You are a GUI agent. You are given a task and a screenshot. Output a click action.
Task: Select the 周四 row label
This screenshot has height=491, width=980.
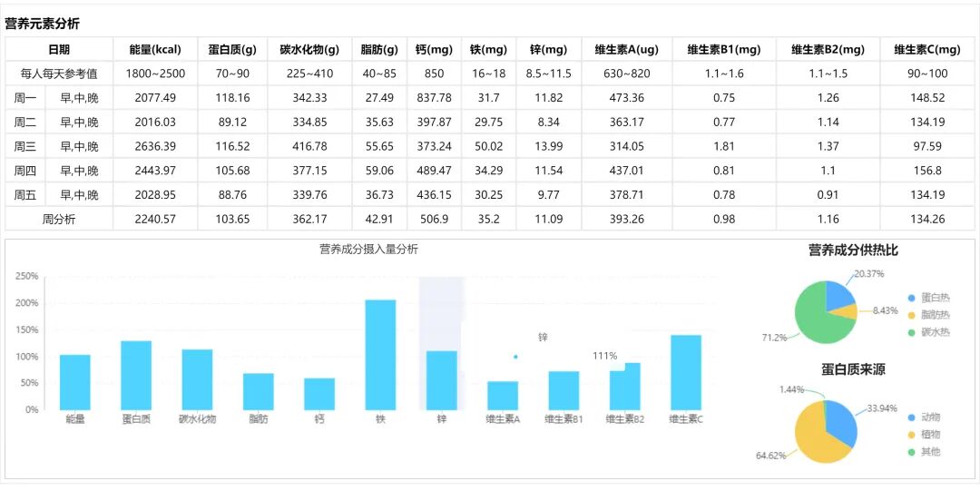pyautogui.click(x=25, y=171)
